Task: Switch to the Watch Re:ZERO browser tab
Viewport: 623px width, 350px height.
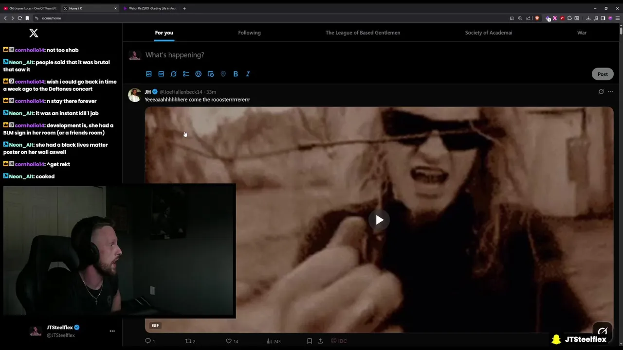Action: (150, 8)
